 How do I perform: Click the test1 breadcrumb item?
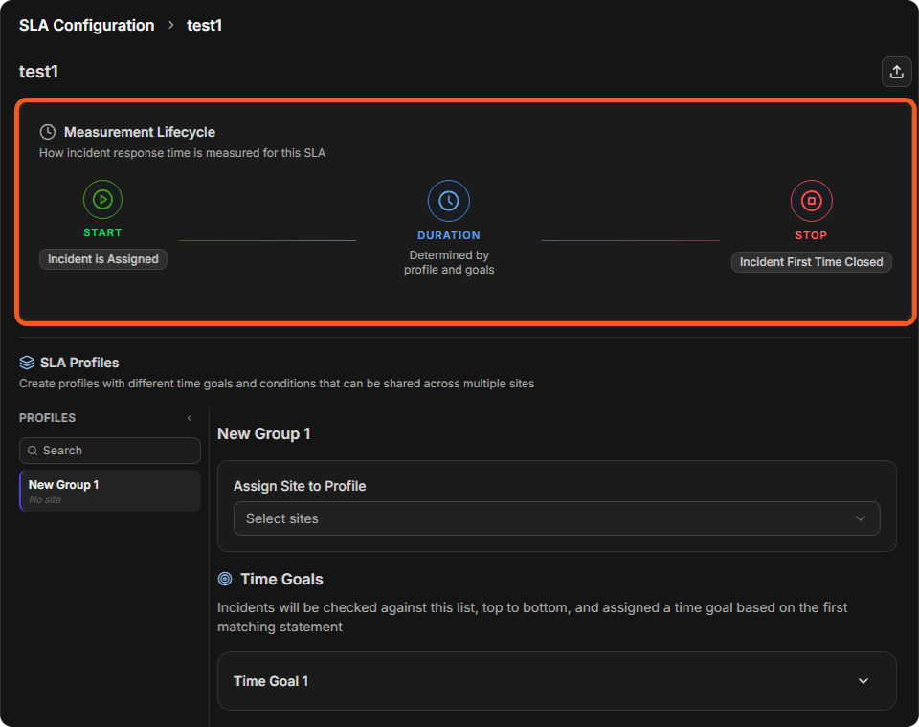(x=204, y=25)
